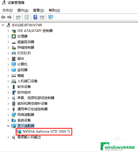The width and height of the screenshot is (138, 152).
Task: Click the show action pane toolbar icon
Action: tap(42, 17)
